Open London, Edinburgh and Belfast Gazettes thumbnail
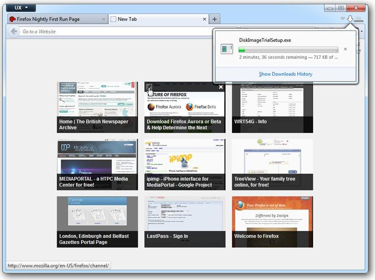375x280 pixels. (x=97, y=222)
